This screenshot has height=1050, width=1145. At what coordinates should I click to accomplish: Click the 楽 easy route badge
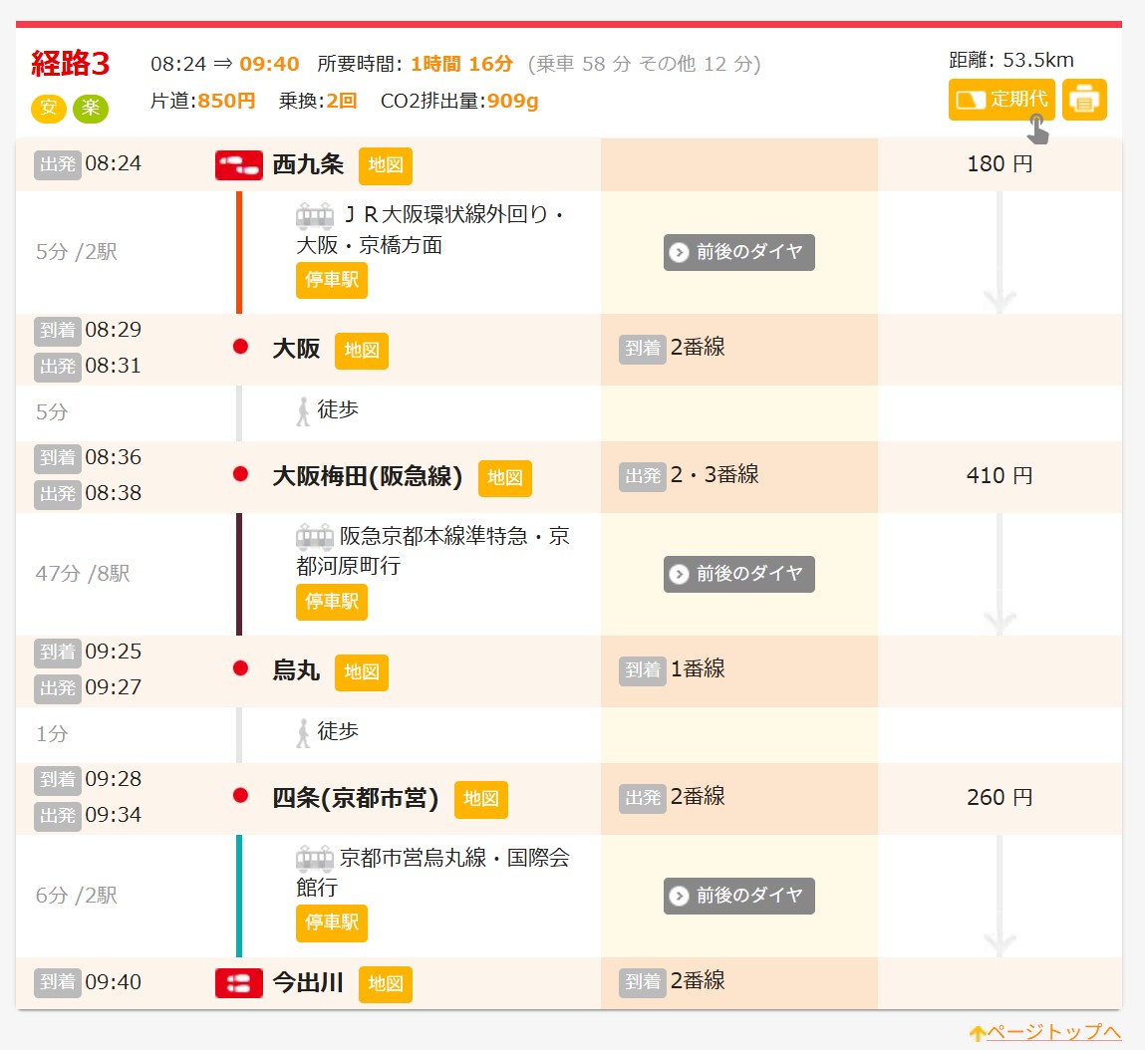(91, 108)
